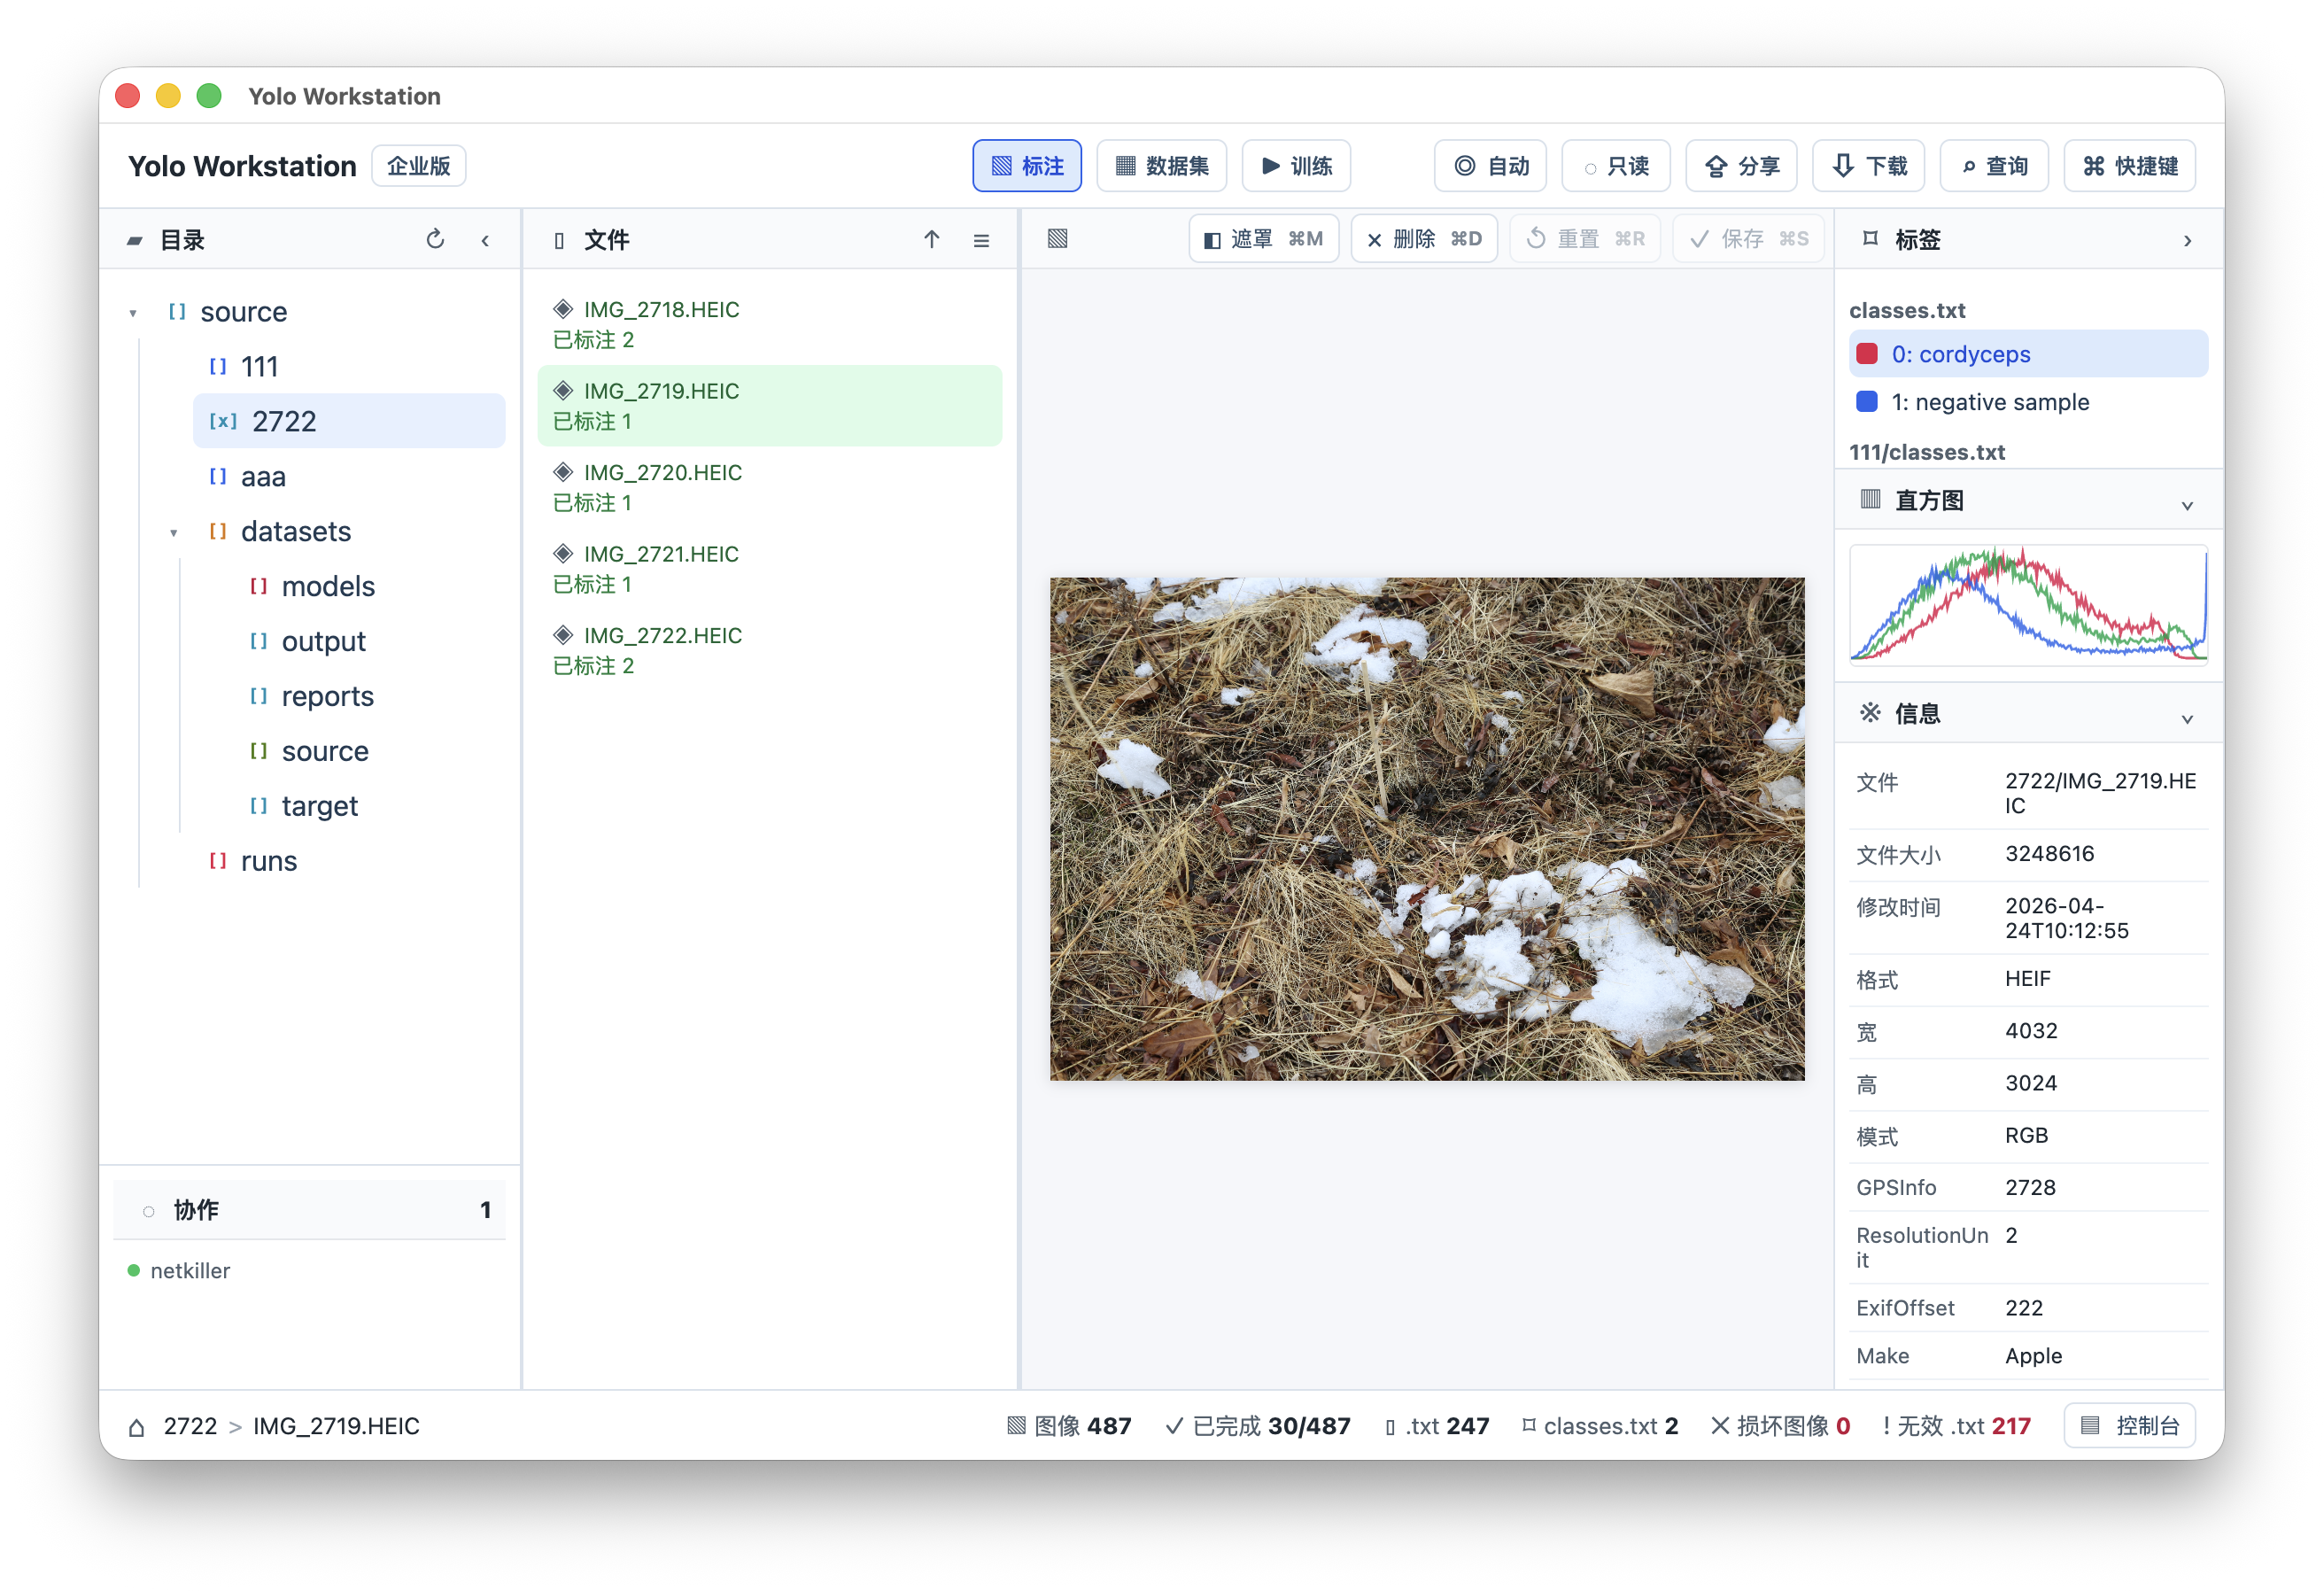Refresh the directory tree
2324x1591 pixels.
[x=435, y=240]
